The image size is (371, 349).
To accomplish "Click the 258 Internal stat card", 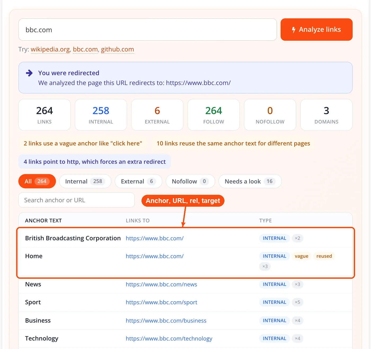I will (101, 115).
